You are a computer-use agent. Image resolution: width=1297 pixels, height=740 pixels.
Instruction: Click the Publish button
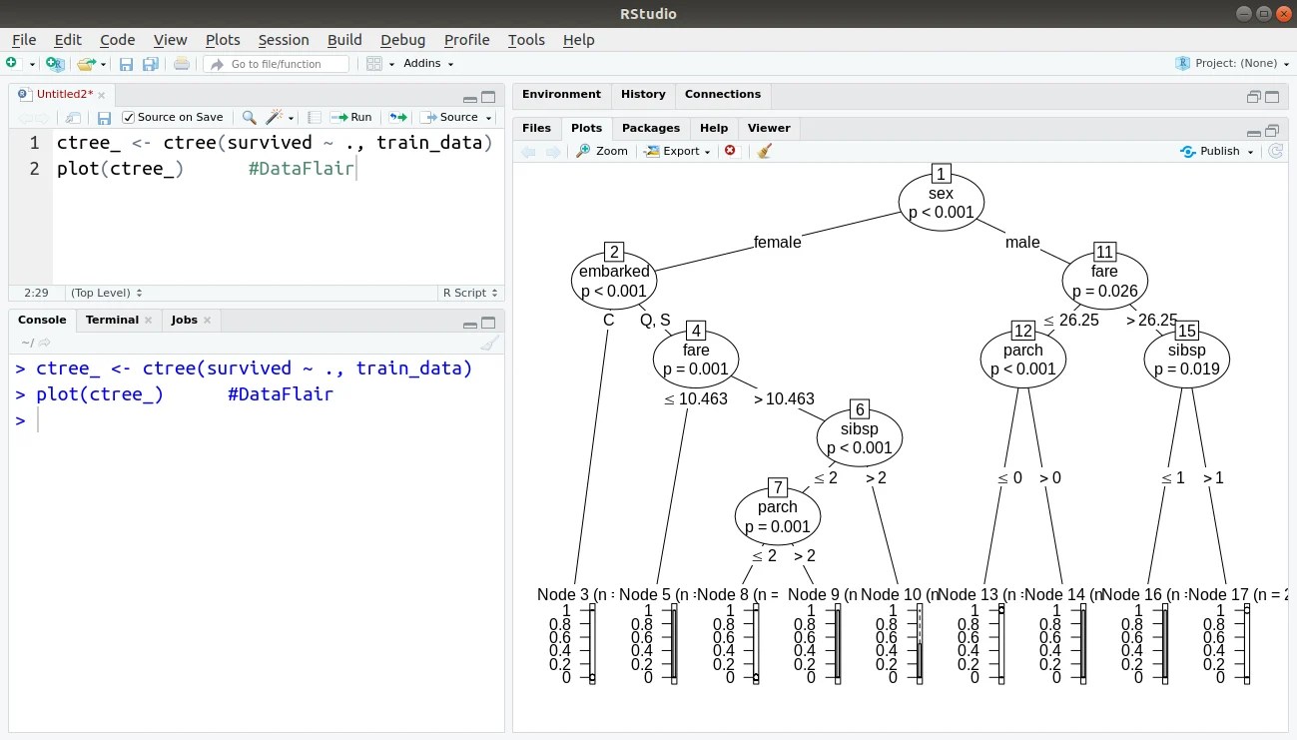click(1210, 151)
